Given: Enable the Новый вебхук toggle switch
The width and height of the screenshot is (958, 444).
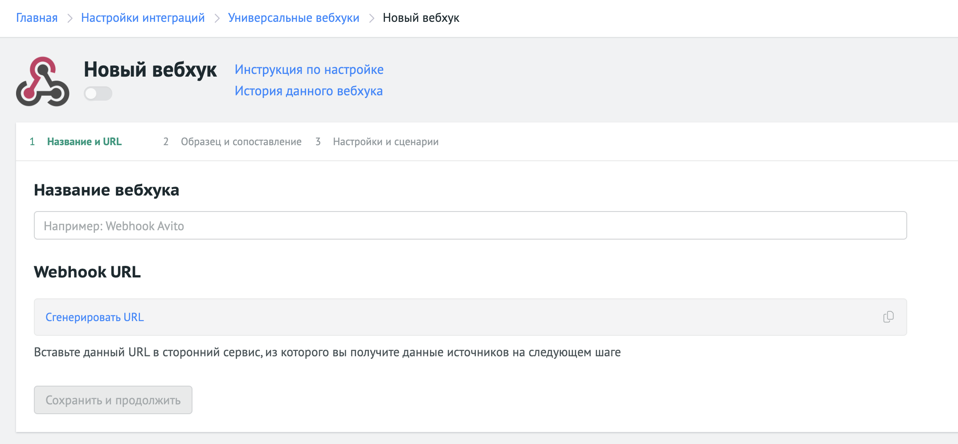Looking at the screenshot, I should pos(98,94).
